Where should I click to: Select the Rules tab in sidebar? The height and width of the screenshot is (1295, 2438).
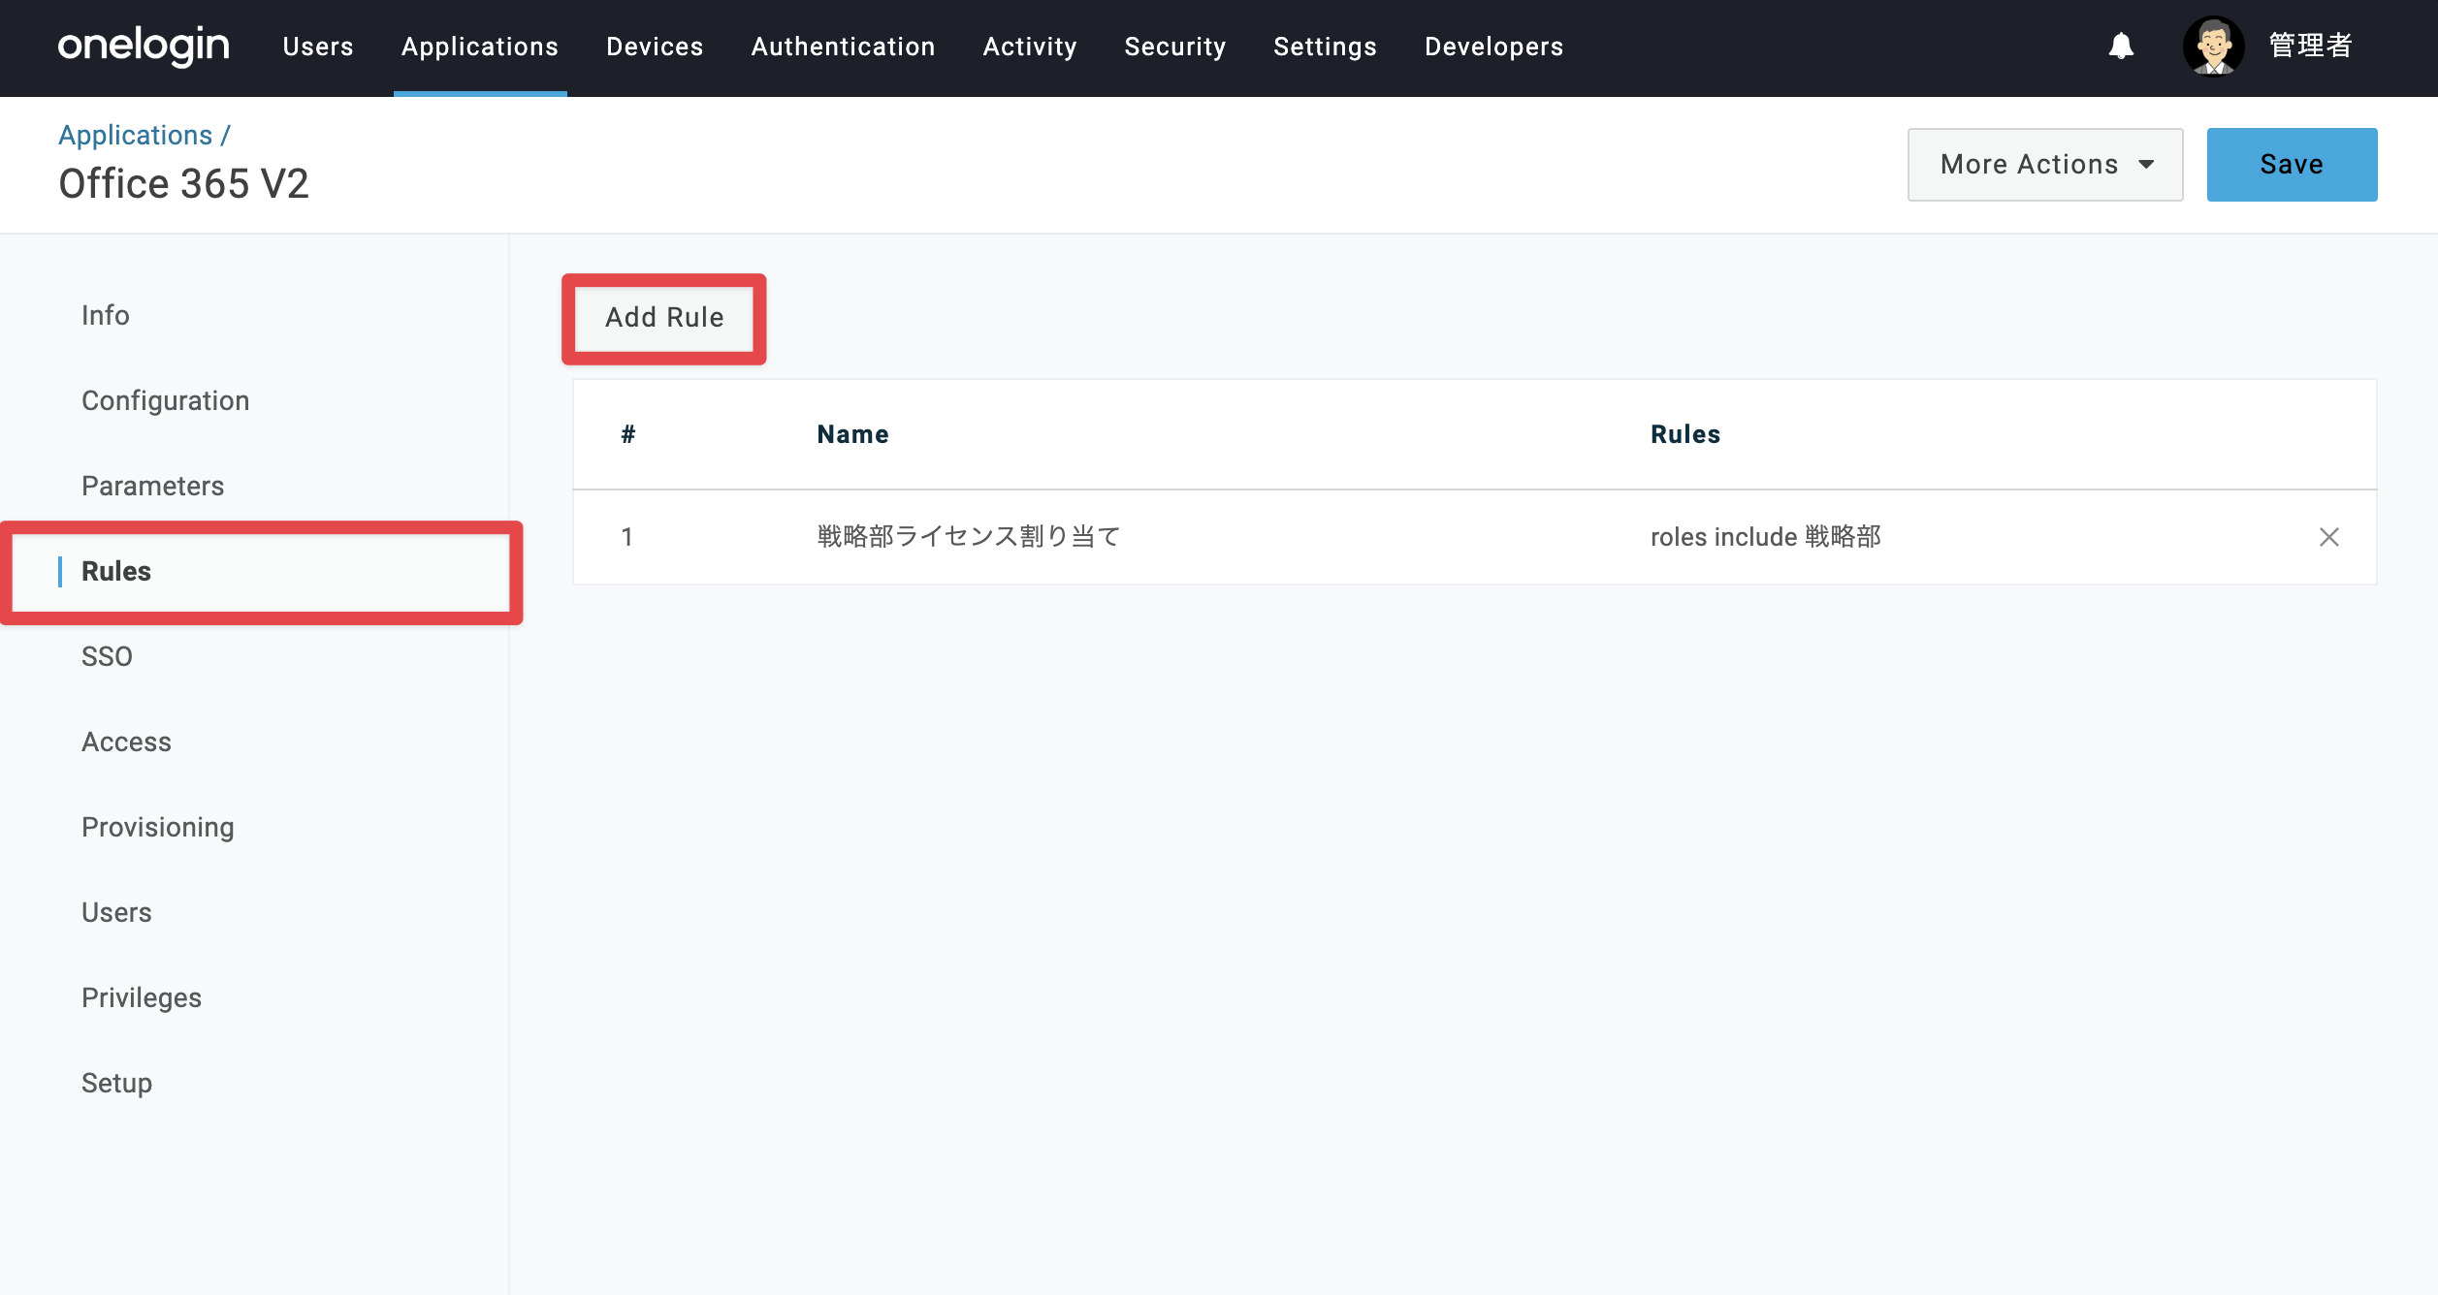[116, 572]
